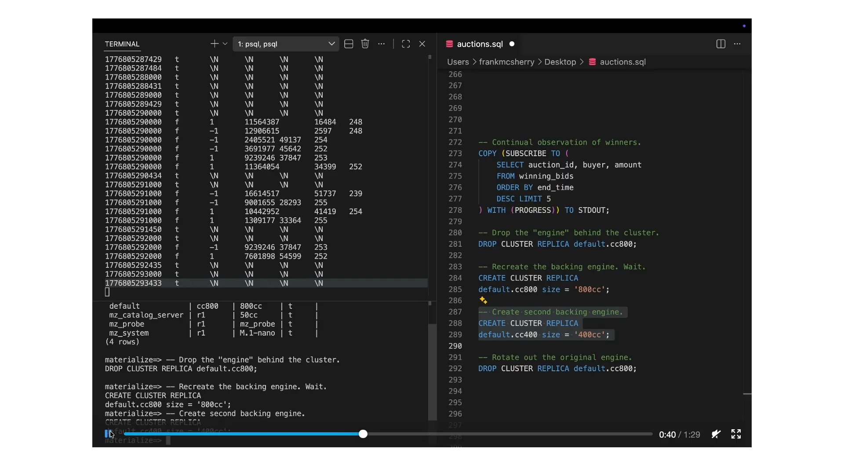
Task: Enter fullscreen video mode
Action: point(736,434)
